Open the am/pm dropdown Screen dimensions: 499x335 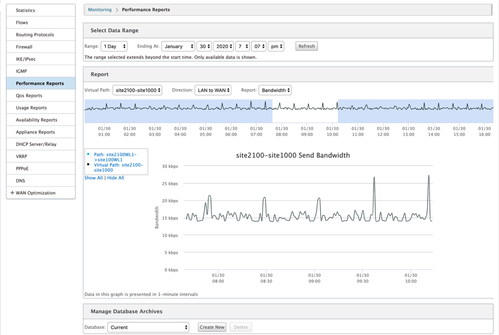[x=276, y=46]
